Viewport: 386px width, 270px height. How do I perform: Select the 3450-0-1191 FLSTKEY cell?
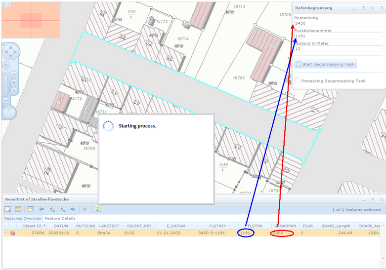(217, 233)
